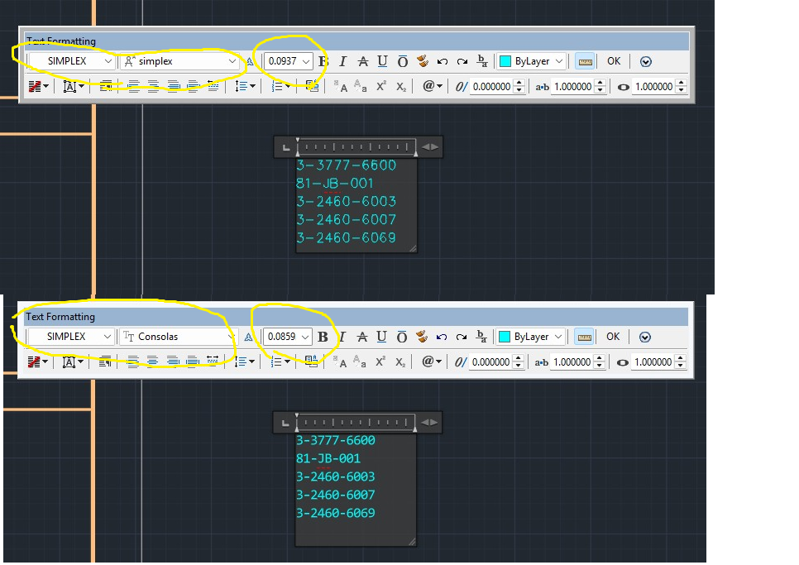Toggle Overline in the simplex-font toolbar
Image resolution: width=799 pixels, height=565 pixels.
(x=403, y=62)
